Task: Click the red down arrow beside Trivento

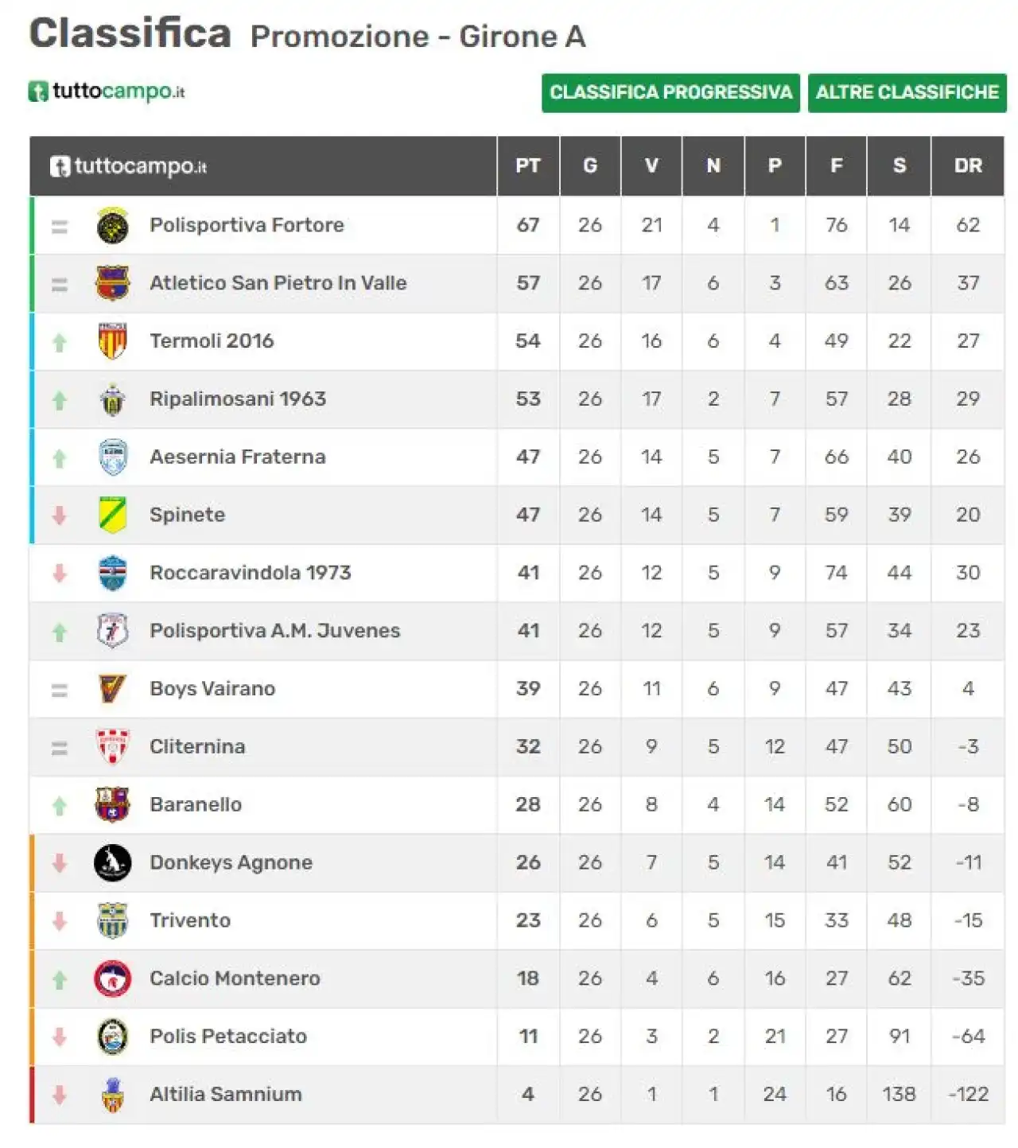Action: [x=60, y=921]
